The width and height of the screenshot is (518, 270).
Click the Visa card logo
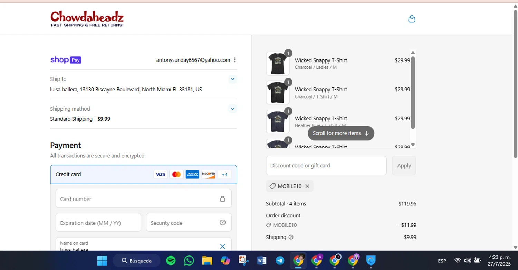pos(160,175)
